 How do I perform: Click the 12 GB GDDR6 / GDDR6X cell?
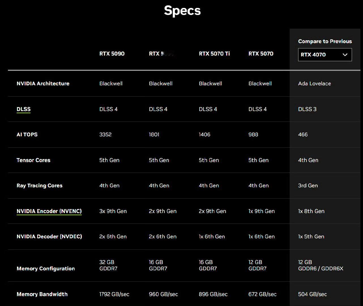[x=321, y=265]
